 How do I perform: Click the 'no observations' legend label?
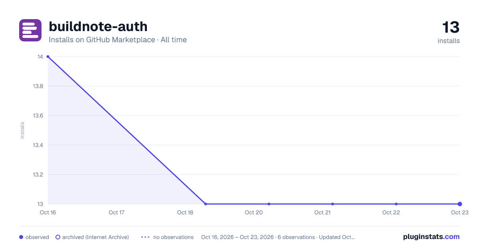[x=173, y=237]
